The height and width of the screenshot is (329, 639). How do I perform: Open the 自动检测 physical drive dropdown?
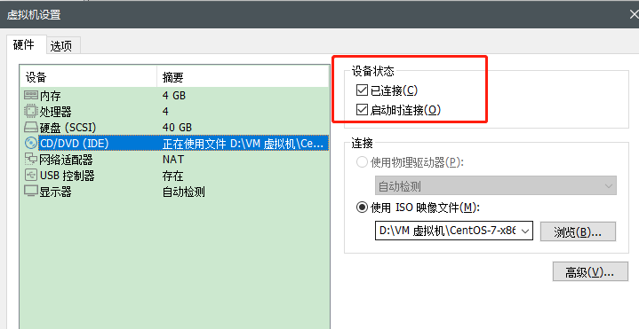[x=496, y=186]
